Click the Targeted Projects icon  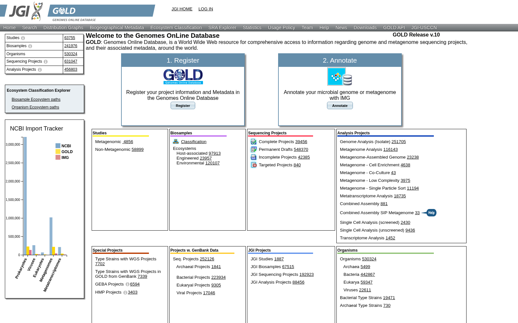click(253, 165)
